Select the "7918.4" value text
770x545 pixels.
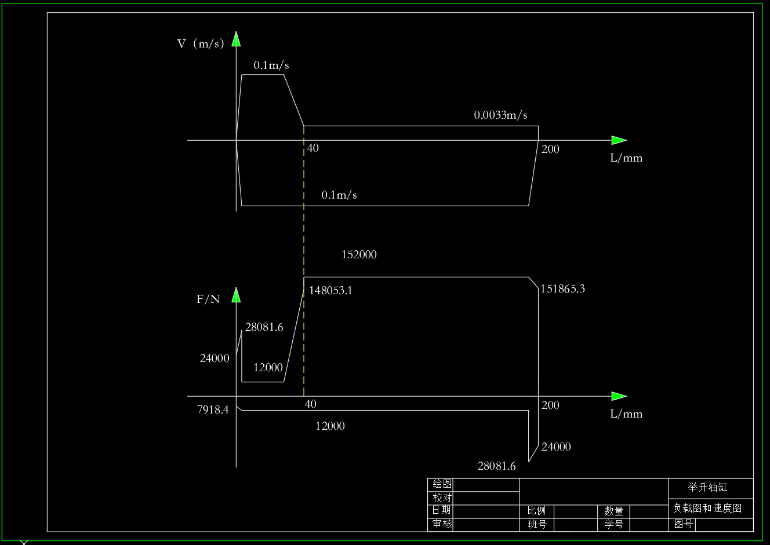(213, 410)
